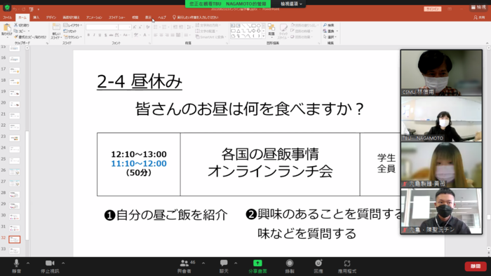Click the bold formatting icon
The width and height of the screenshot is (491, 276).
click(88, 35)
